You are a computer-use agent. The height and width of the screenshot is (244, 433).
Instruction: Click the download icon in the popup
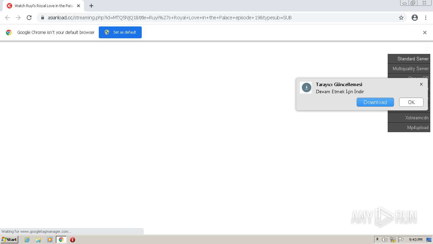(x=306, y=87)
